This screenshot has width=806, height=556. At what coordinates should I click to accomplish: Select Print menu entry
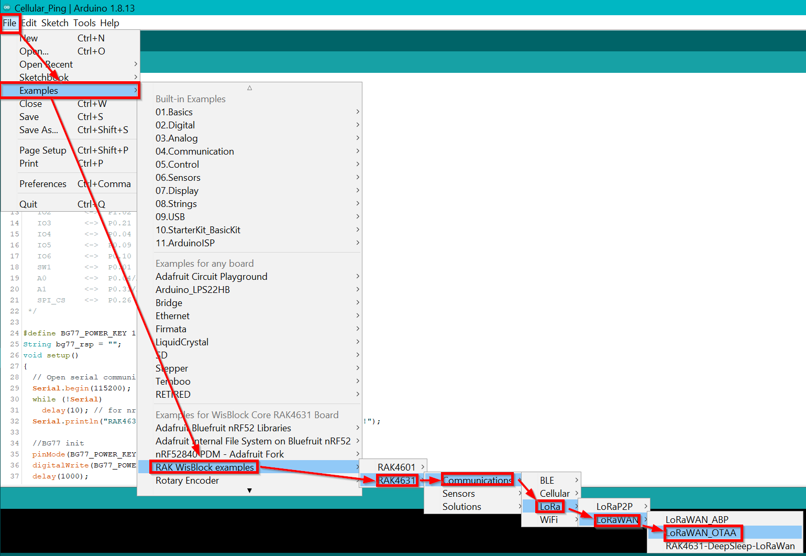click(70, 163)
